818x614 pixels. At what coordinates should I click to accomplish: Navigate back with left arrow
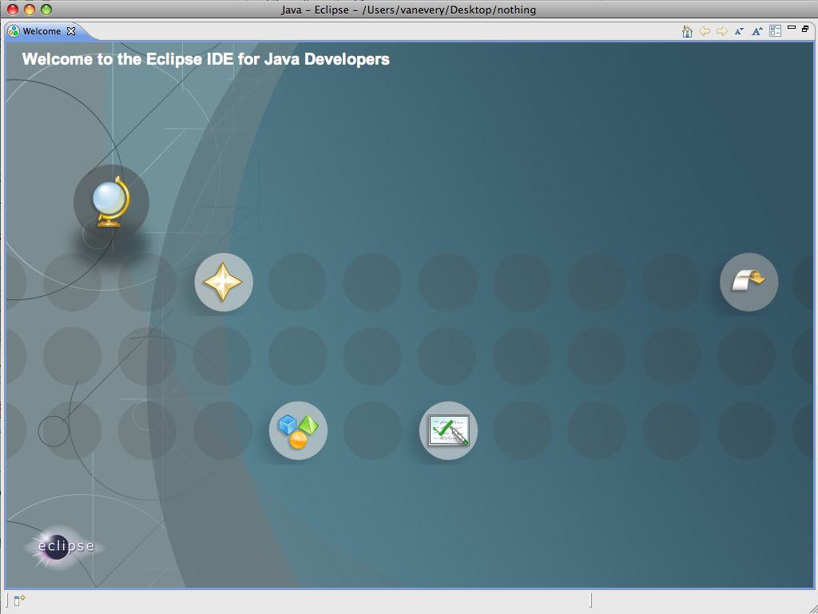point(705,31)
